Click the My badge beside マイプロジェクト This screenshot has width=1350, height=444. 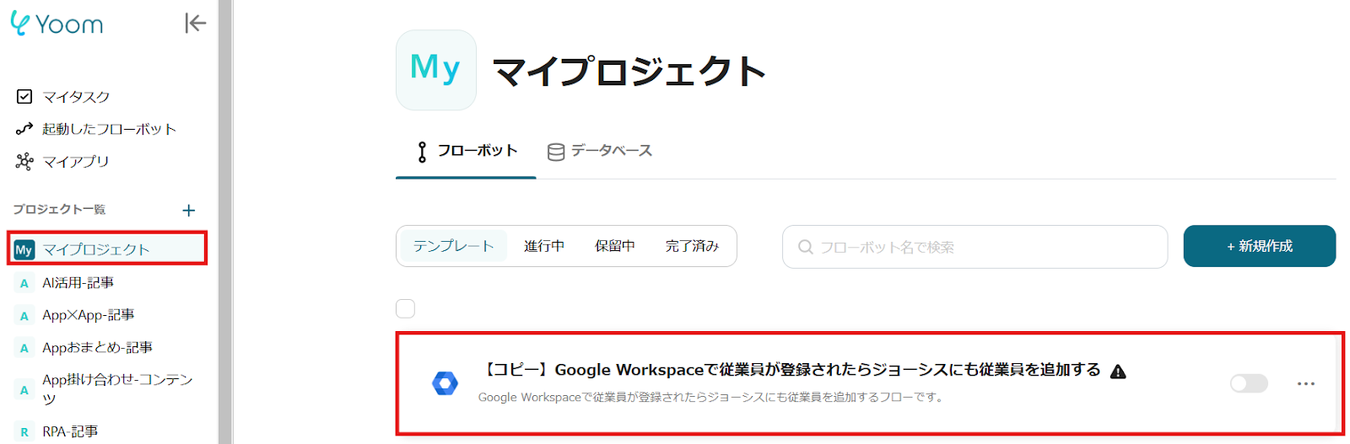pos(24,249)
